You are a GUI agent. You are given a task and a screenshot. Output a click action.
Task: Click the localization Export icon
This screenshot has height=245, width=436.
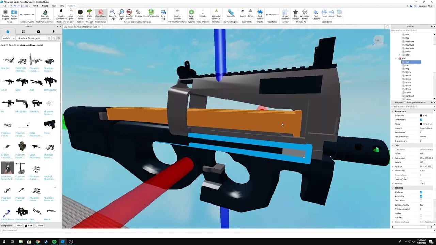[324, 14]
